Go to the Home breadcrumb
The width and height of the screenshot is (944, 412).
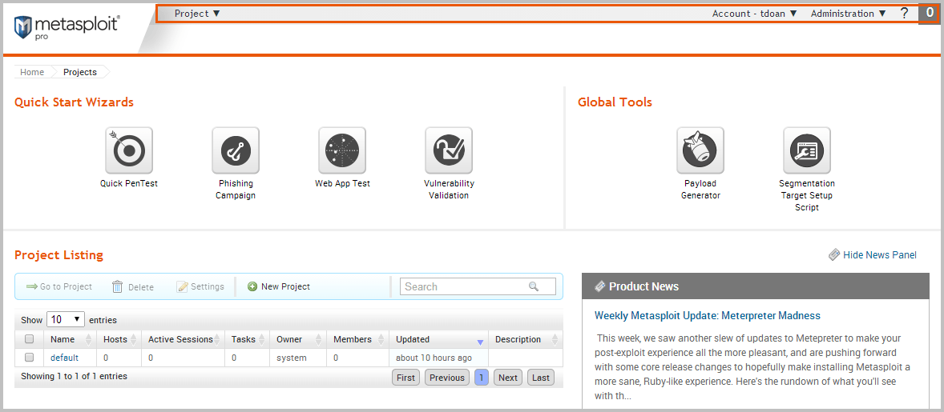pos(32,72)
